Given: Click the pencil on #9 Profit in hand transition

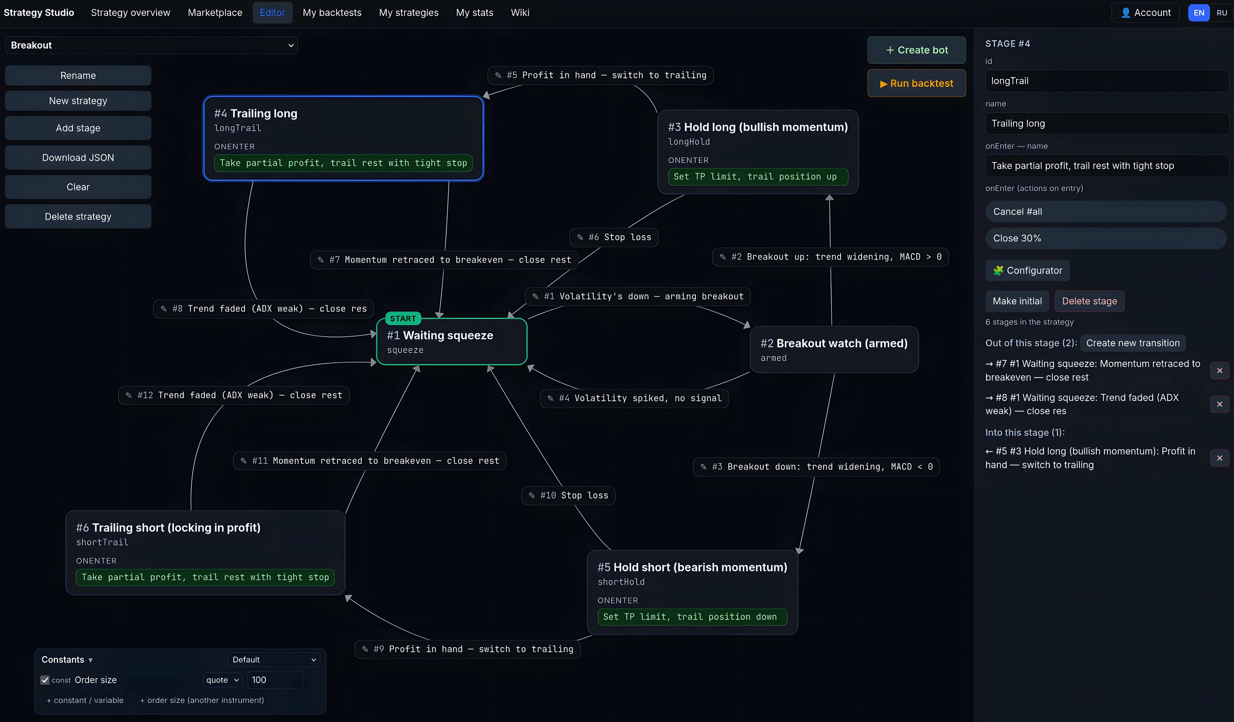Looking at the screenshot, I should 365,649.
